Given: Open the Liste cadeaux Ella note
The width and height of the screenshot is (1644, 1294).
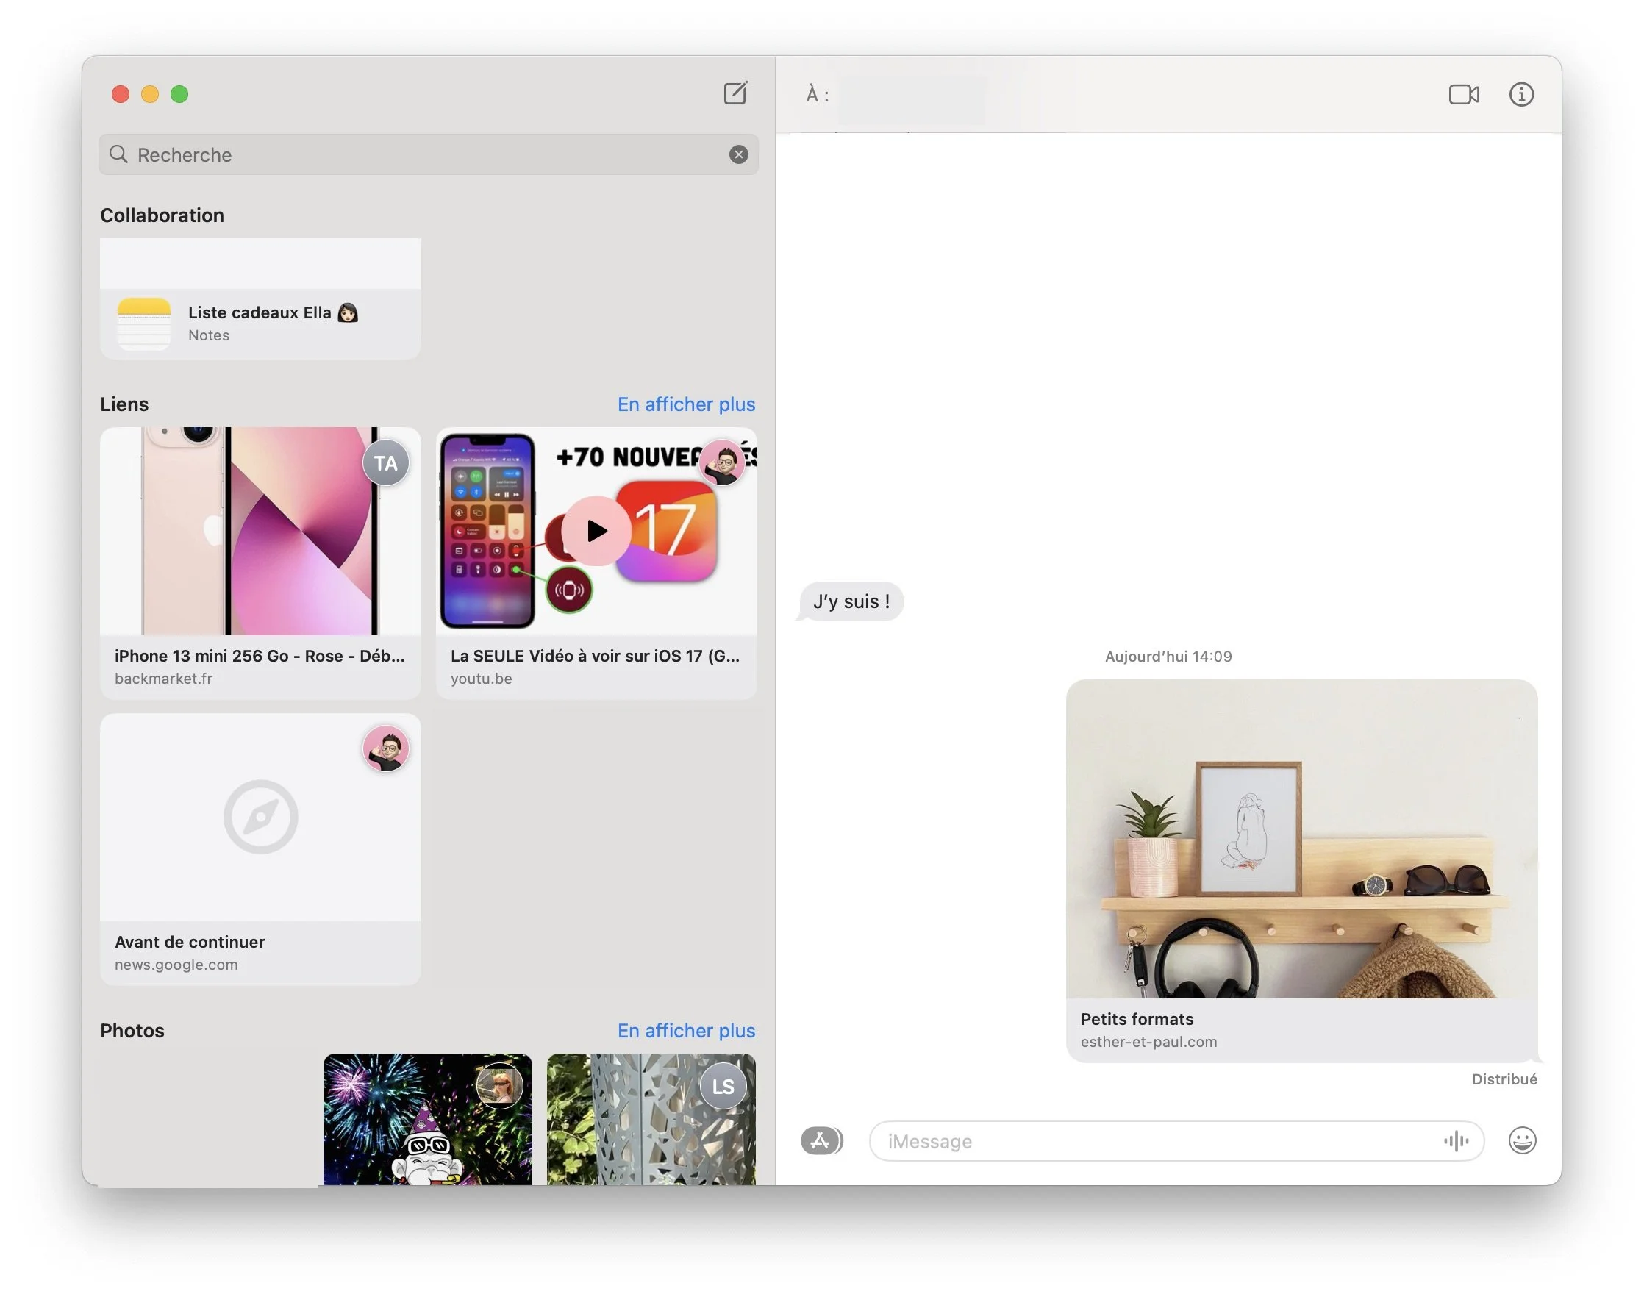Looking at the screenshot, I should pyautogui.click(x=260, y=323).
